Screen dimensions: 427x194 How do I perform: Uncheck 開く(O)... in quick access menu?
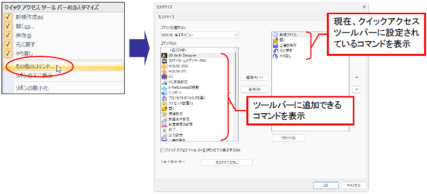pyautogui.click(x=8, y=26)
